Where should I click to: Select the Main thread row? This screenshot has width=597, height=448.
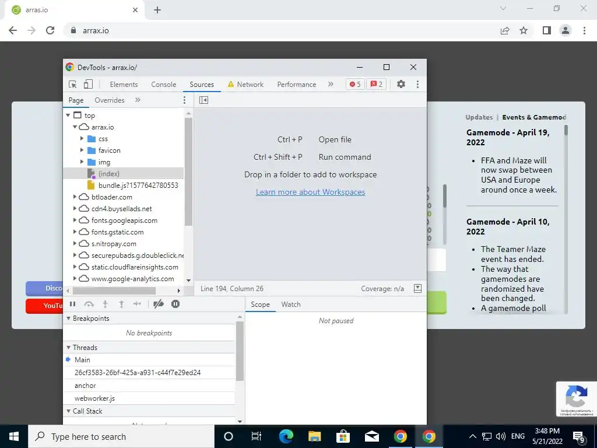[x=150, y=359]
